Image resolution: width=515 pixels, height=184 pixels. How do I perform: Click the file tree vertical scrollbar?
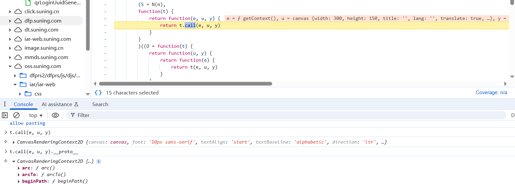[x=88, y=26]
